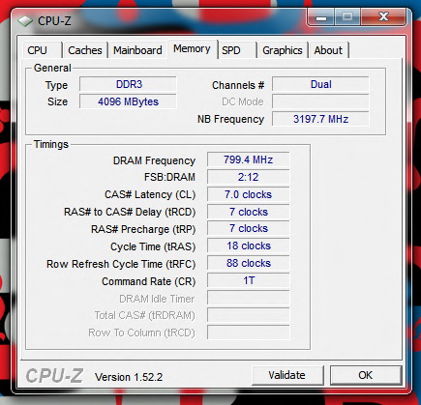Open the Caches tab
The width and height of the screenshot is (421, 405).
click(85, 50)
